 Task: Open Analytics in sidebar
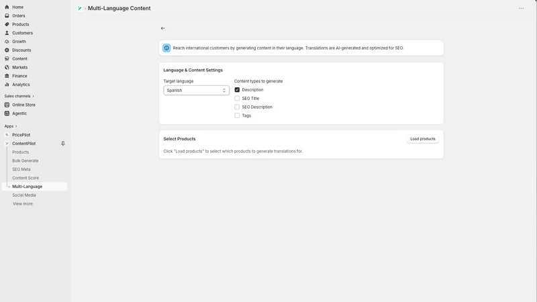tap(21, 85)
